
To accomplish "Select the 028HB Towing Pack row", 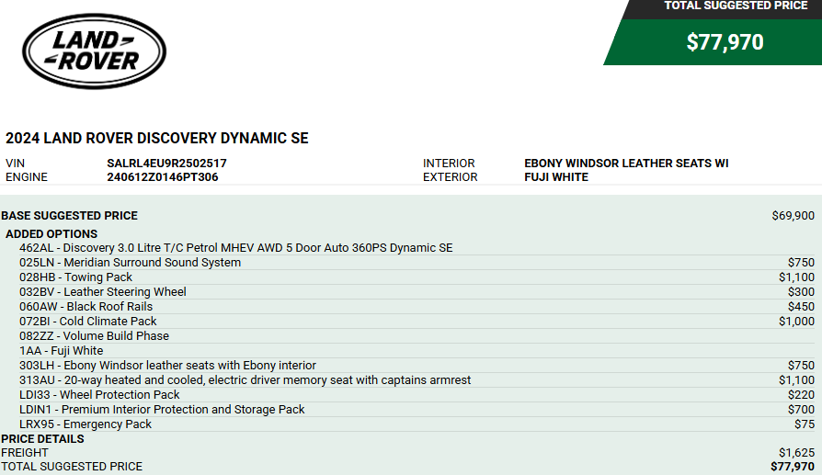I will coord(417,277).
